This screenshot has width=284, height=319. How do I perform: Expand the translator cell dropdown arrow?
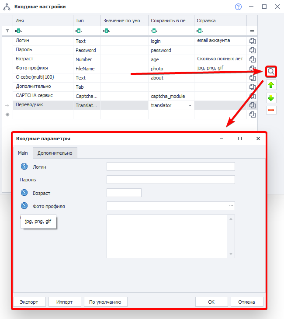click(190, 106)
